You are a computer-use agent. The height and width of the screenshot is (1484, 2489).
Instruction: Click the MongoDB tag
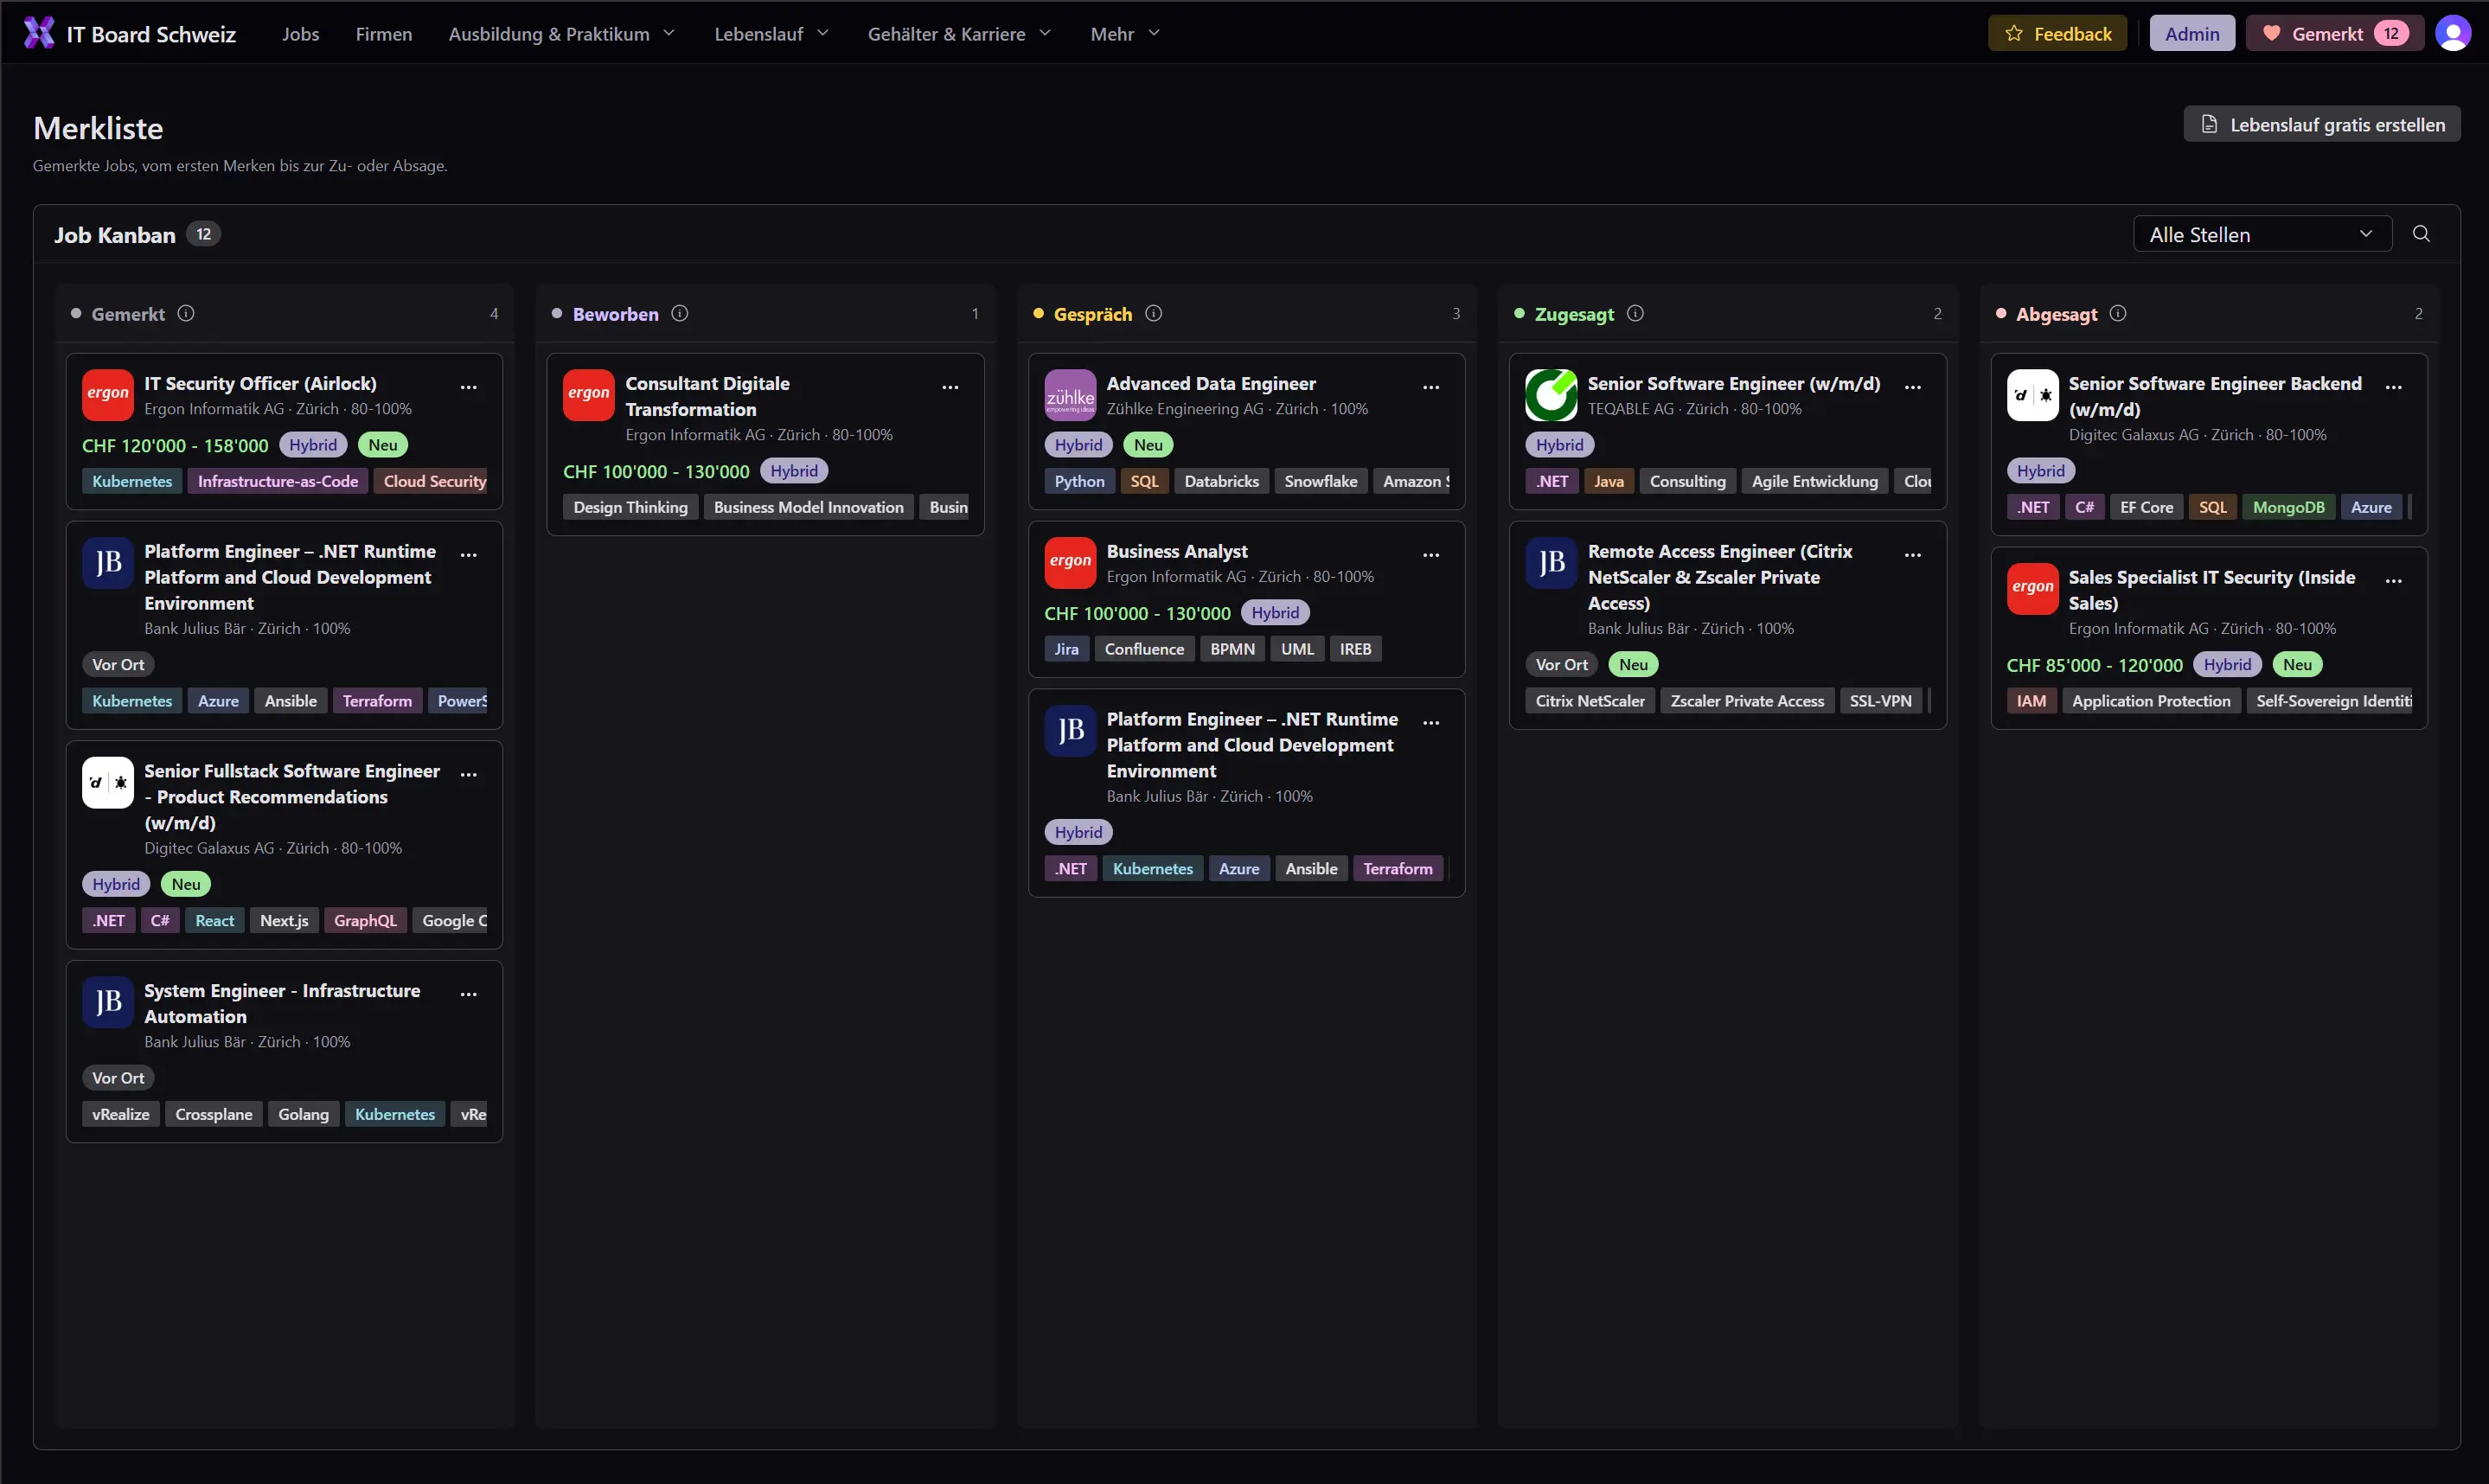coord(2289,508)
